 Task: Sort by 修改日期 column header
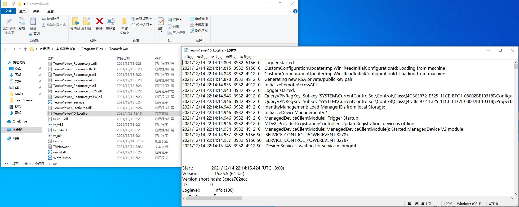pos(123,58)
